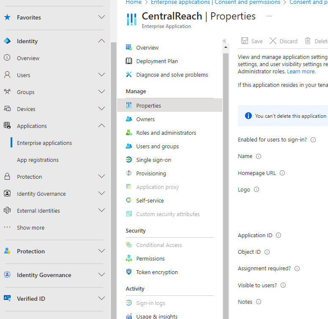
Task: Click info icon next to Visible to users
Action: coord(283,285)
